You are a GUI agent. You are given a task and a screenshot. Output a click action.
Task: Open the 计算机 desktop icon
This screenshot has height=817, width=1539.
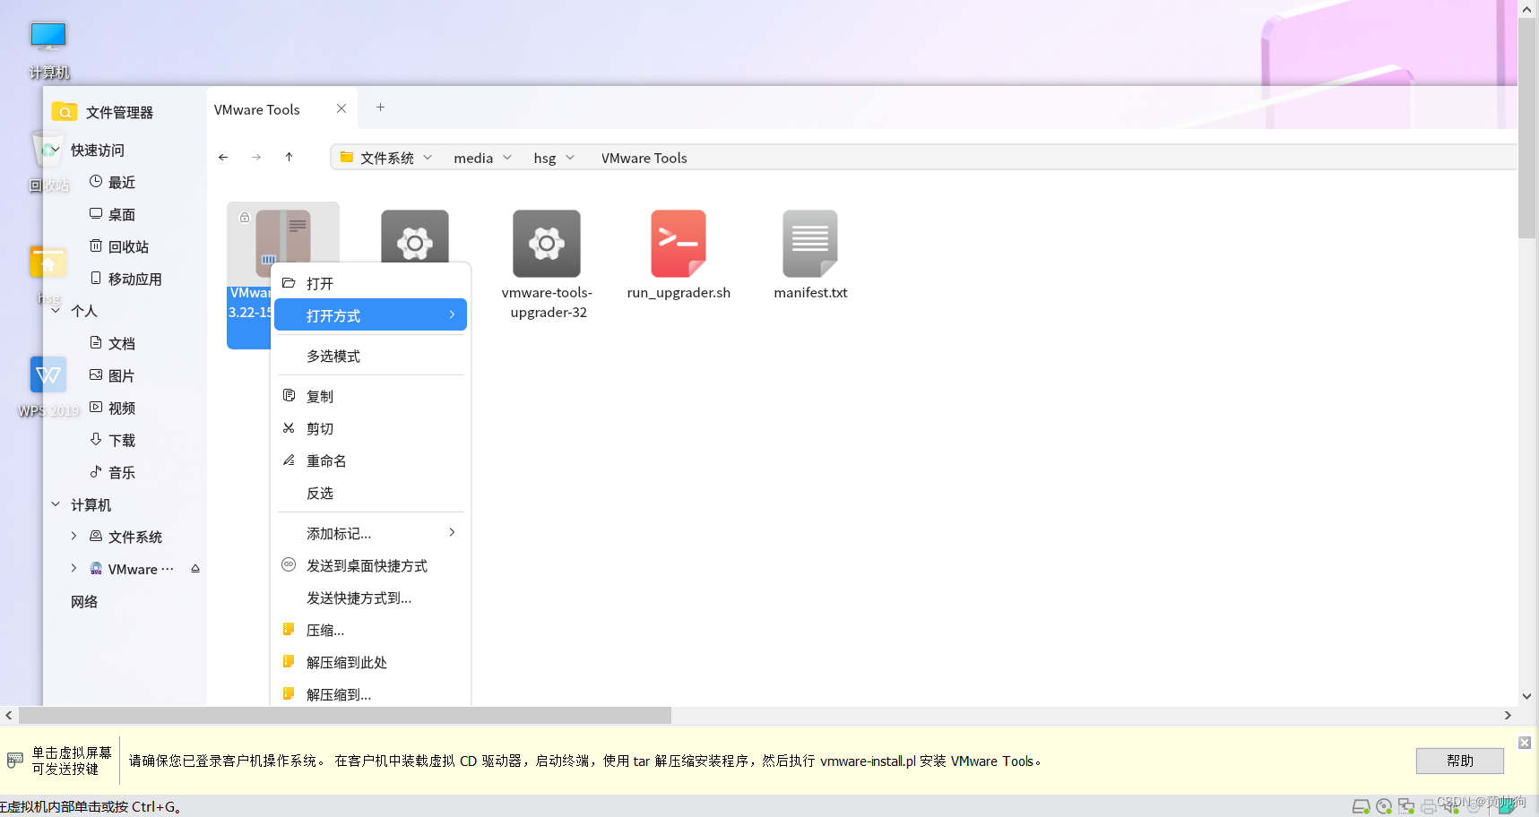pyautogui.click(x=48, y=49)
